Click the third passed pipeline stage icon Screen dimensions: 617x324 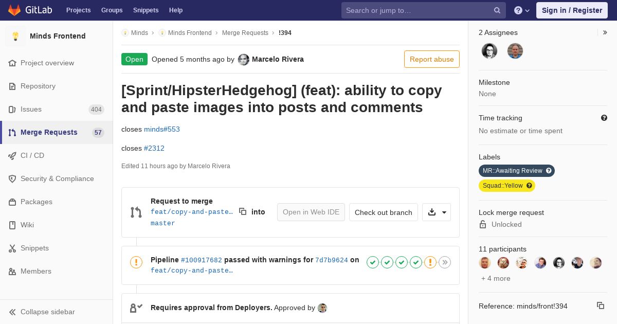pos(402,262)
